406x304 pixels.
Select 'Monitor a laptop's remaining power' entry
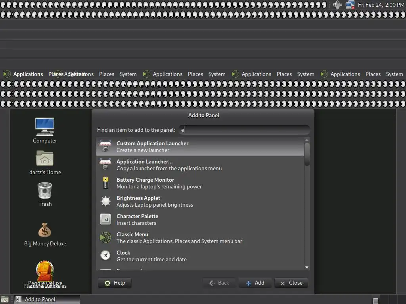(200, 183)
